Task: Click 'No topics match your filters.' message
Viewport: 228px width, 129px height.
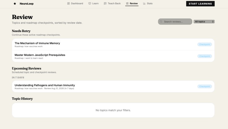Action: point(113,110)
